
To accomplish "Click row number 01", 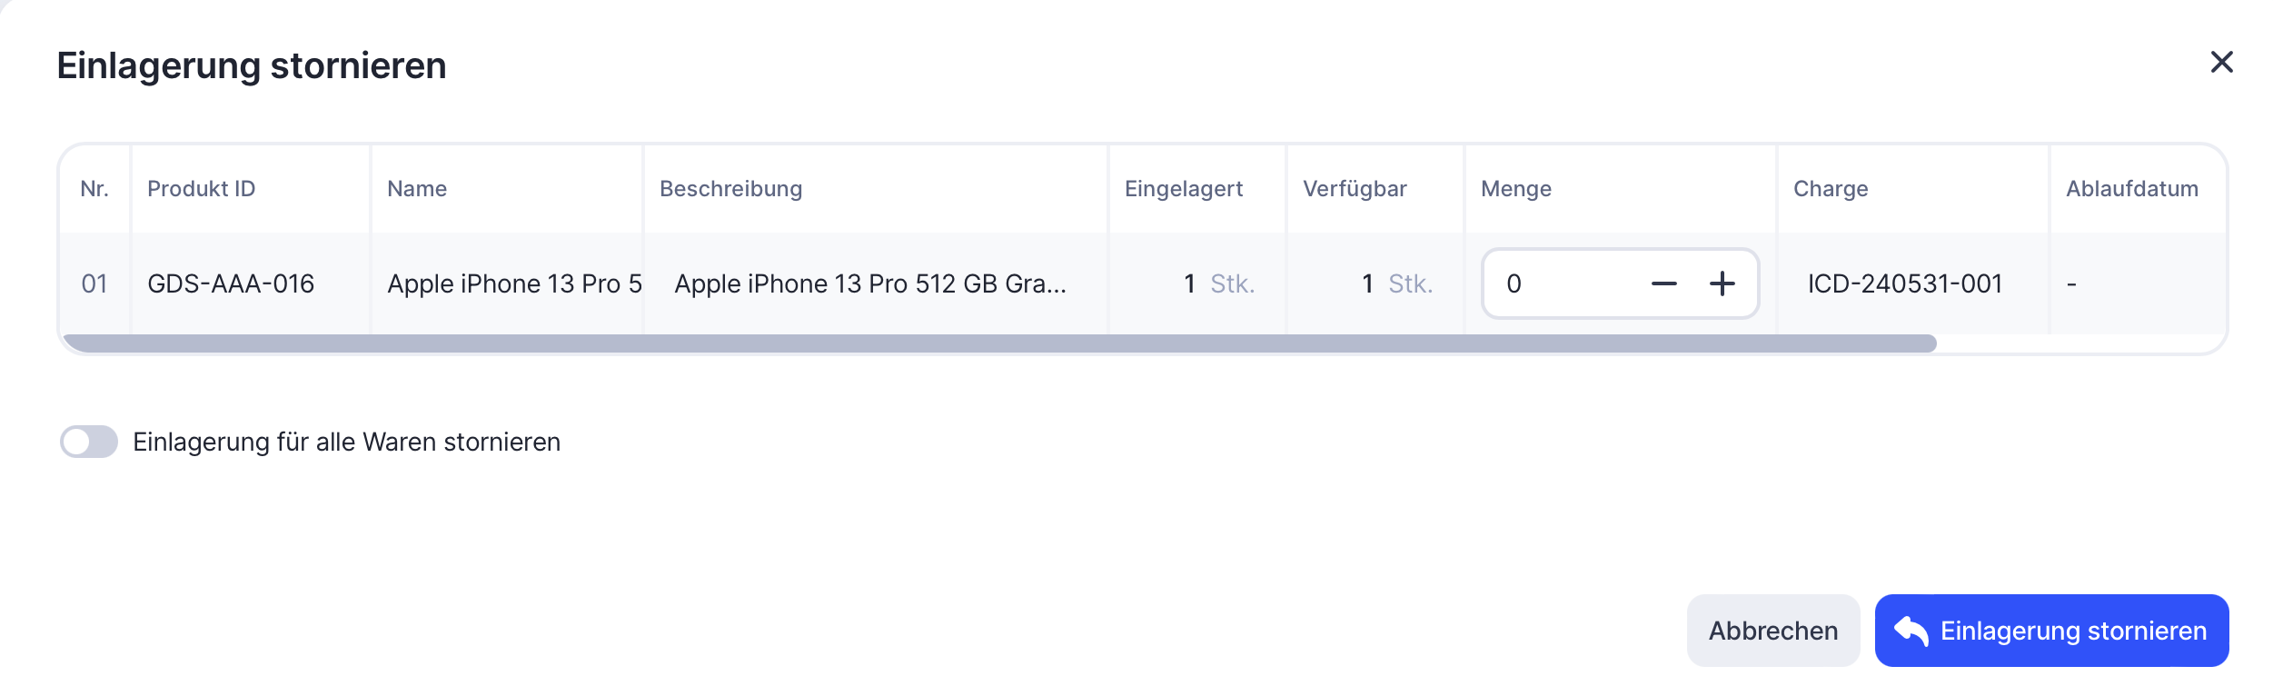I will (94, 284).
